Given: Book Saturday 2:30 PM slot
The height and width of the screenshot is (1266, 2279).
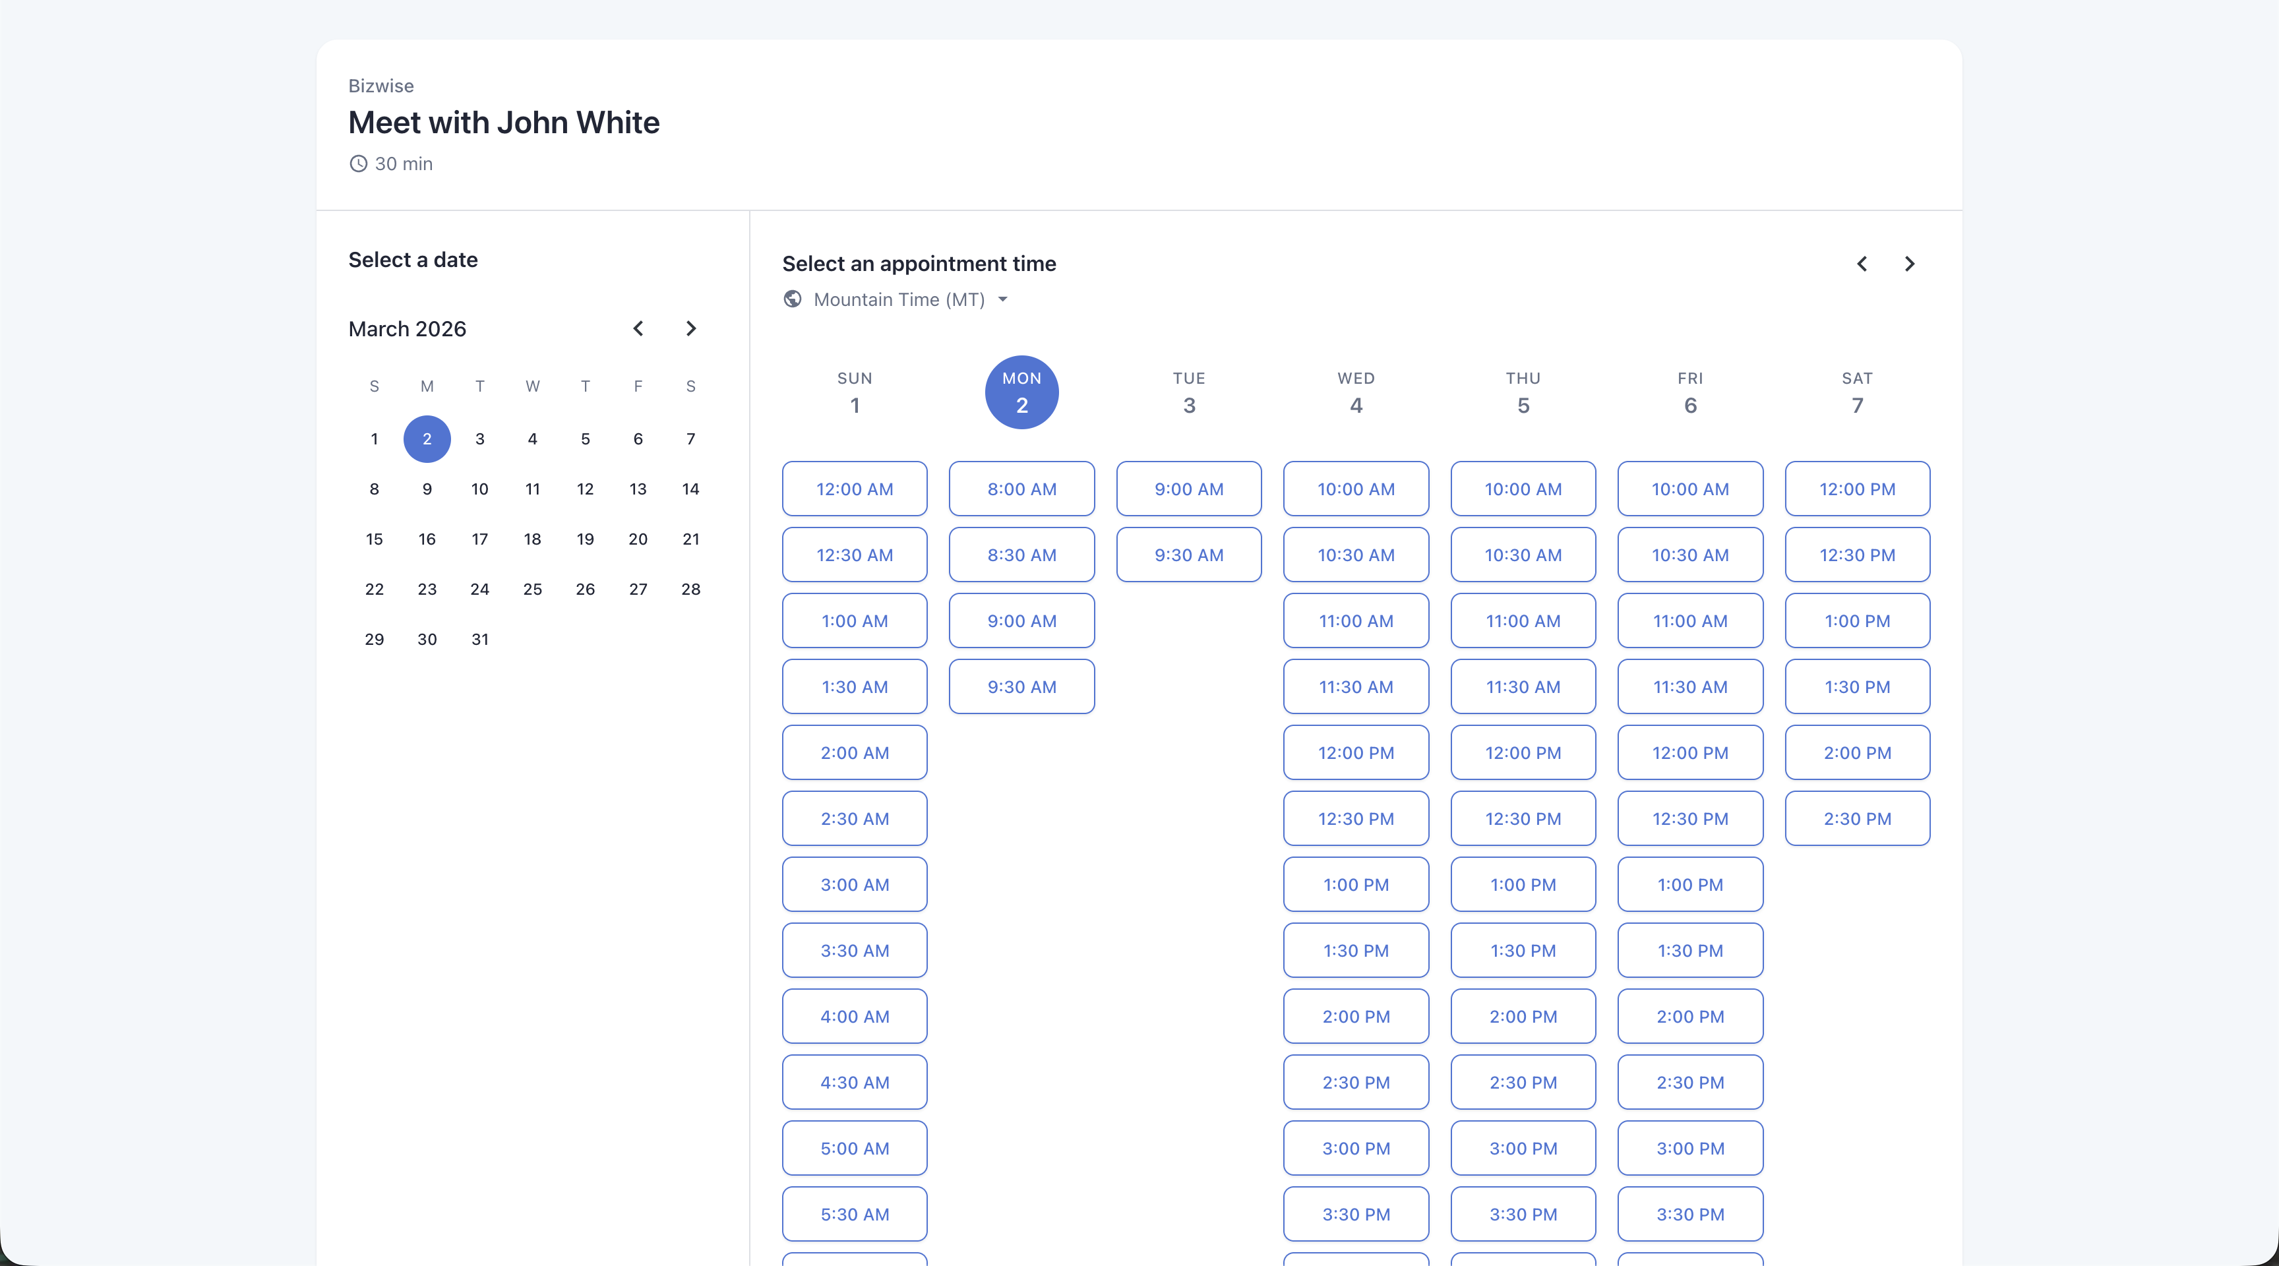Looking at the screenshot, I should 1858,818.
